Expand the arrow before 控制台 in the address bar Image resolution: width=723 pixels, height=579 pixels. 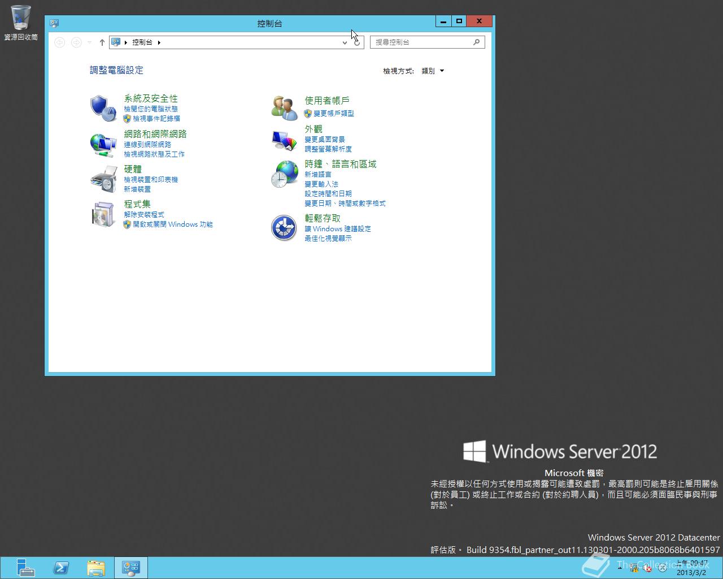click(125, 42)
